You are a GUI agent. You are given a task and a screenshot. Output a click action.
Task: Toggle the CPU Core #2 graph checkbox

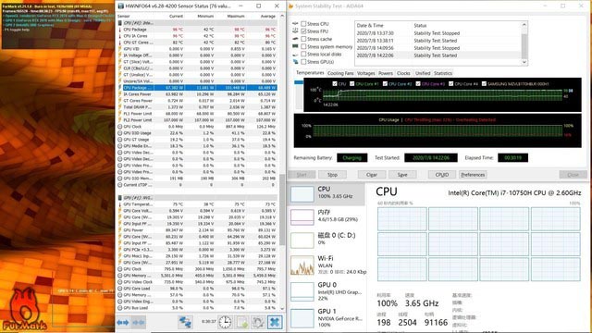(x=385, y=84)
